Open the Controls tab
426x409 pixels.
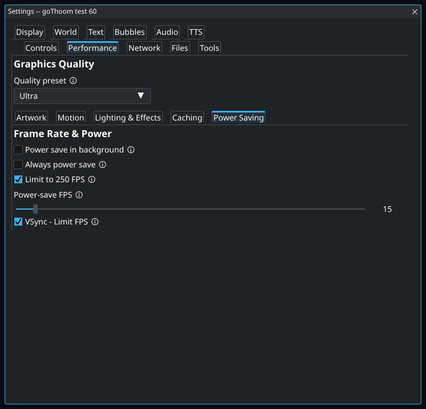point(41,48)
